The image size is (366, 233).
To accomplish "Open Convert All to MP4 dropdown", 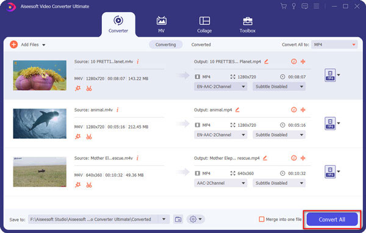I will coord(334,45).
